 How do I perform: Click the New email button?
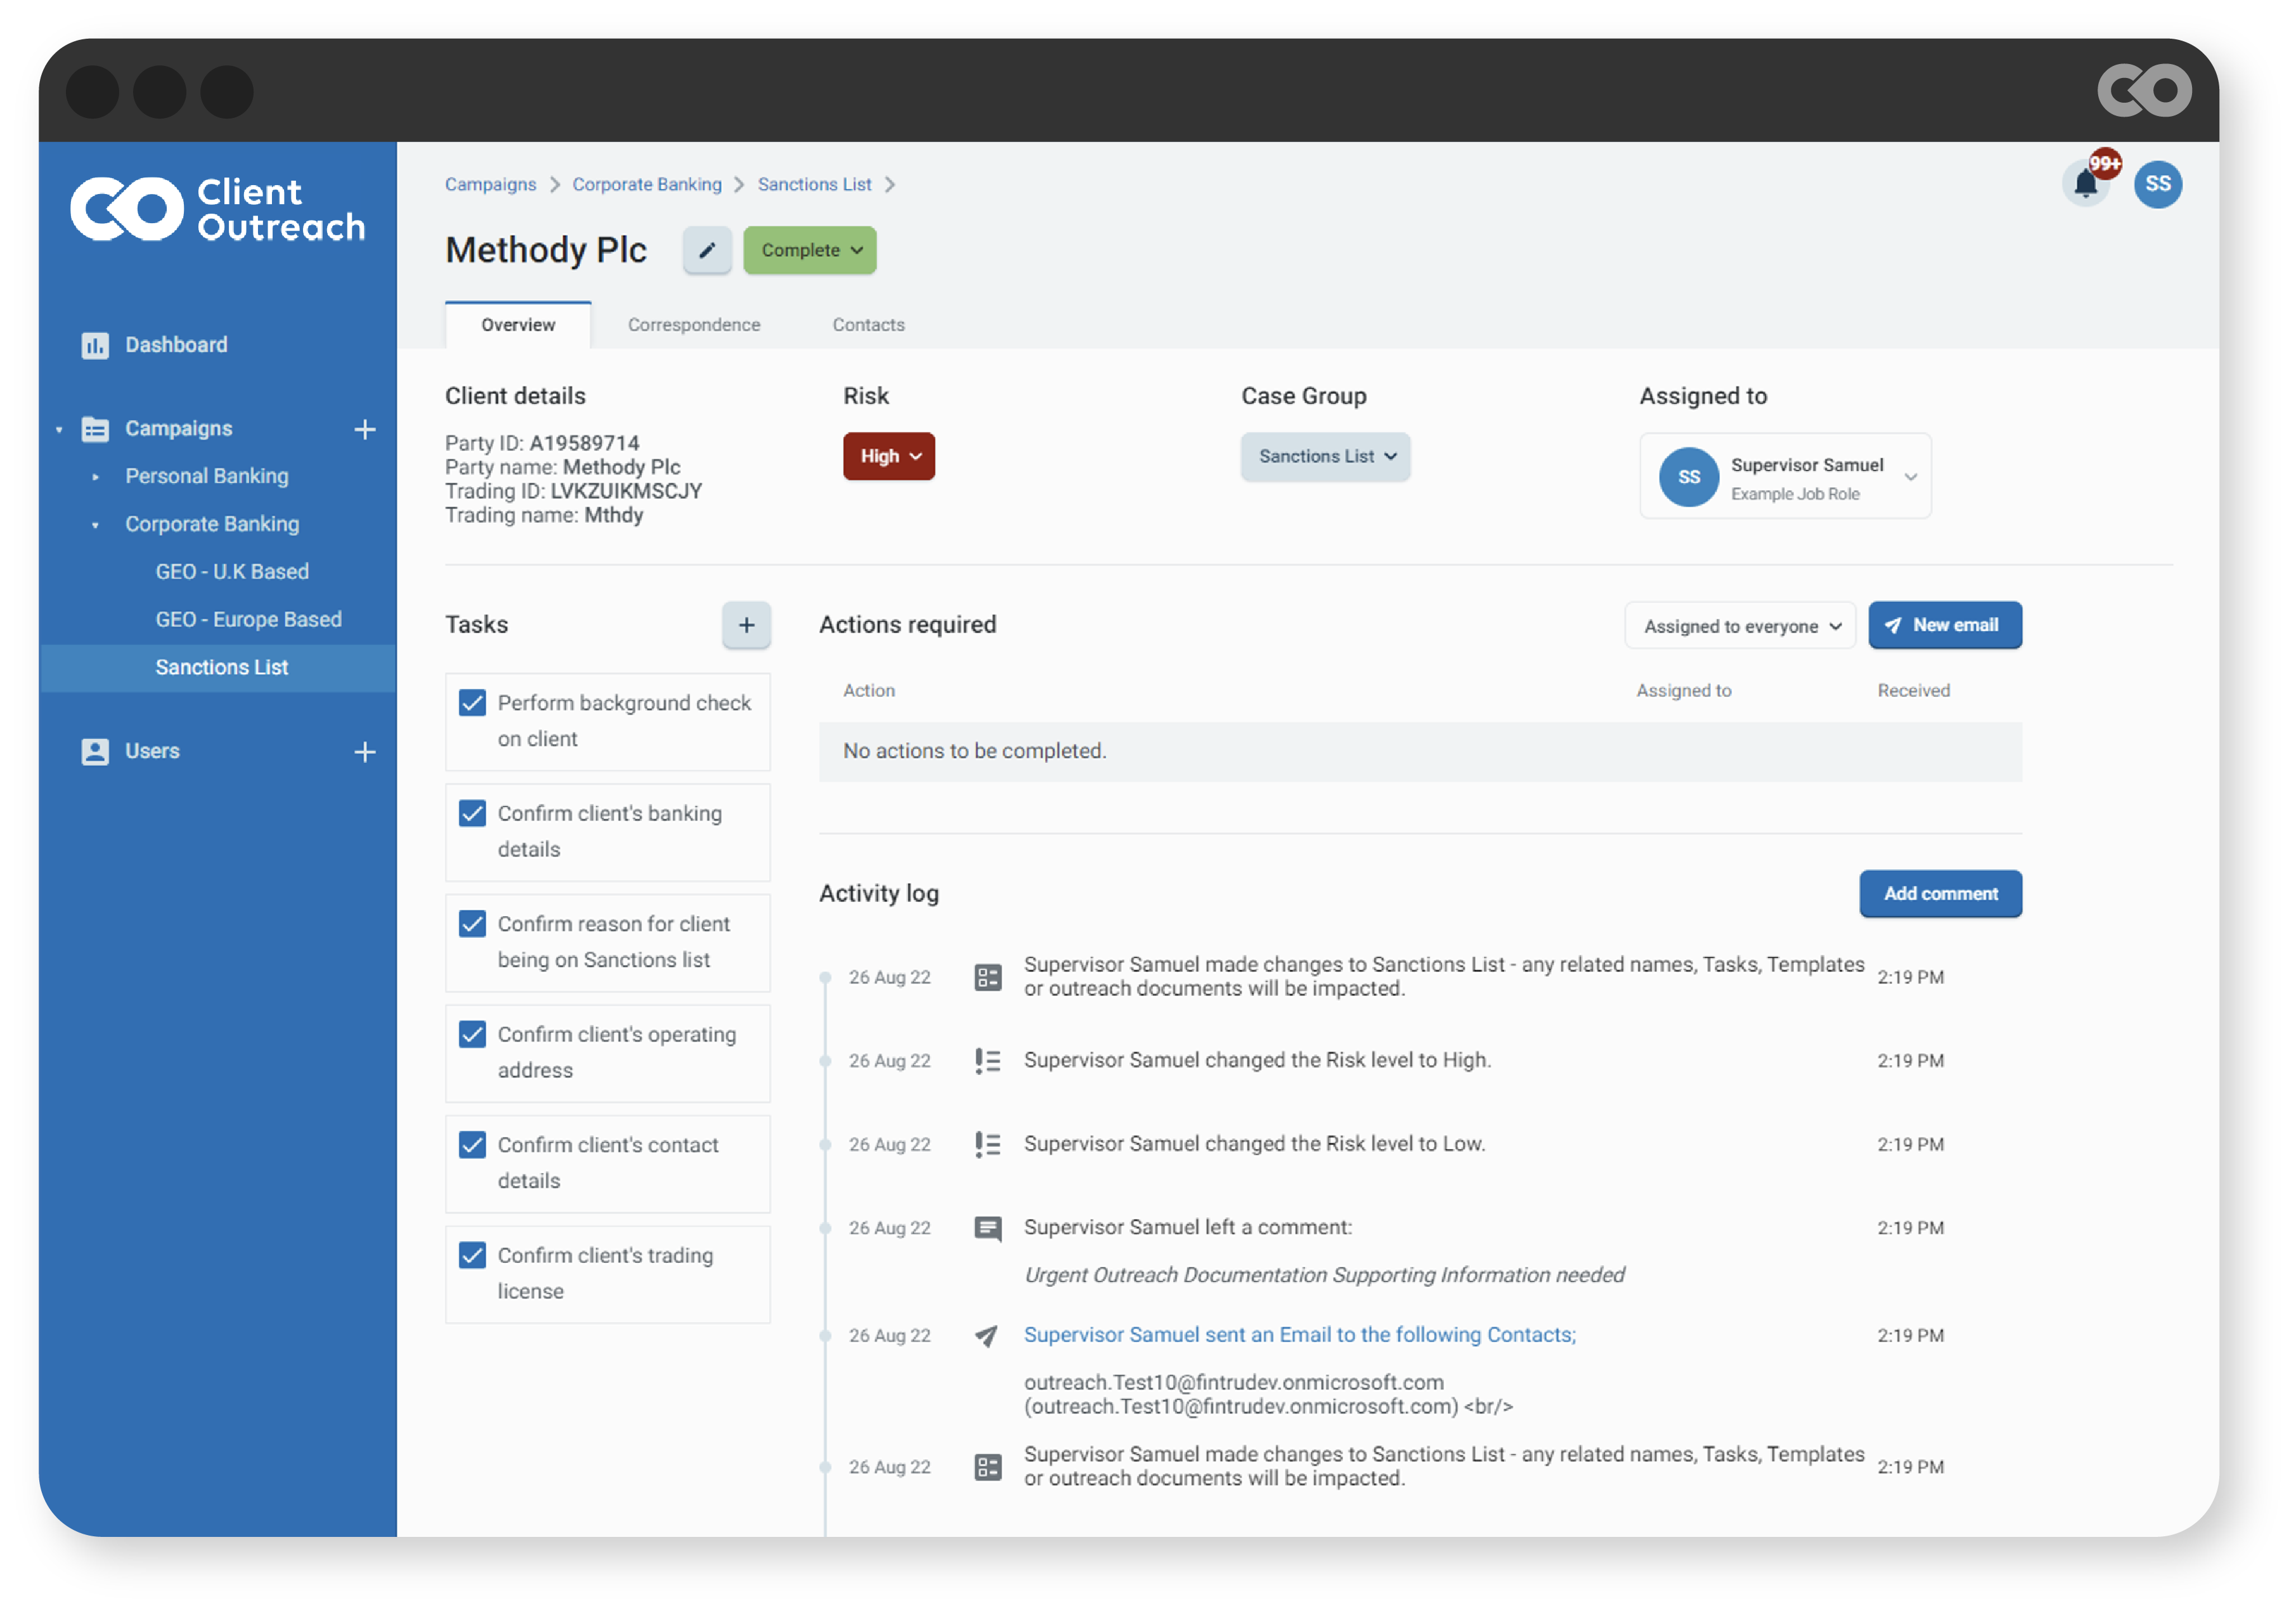click(1945, 625)
